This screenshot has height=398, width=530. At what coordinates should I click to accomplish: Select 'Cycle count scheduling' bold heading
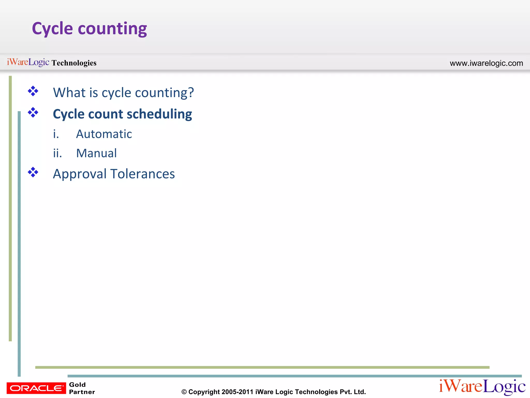[122, 114]
